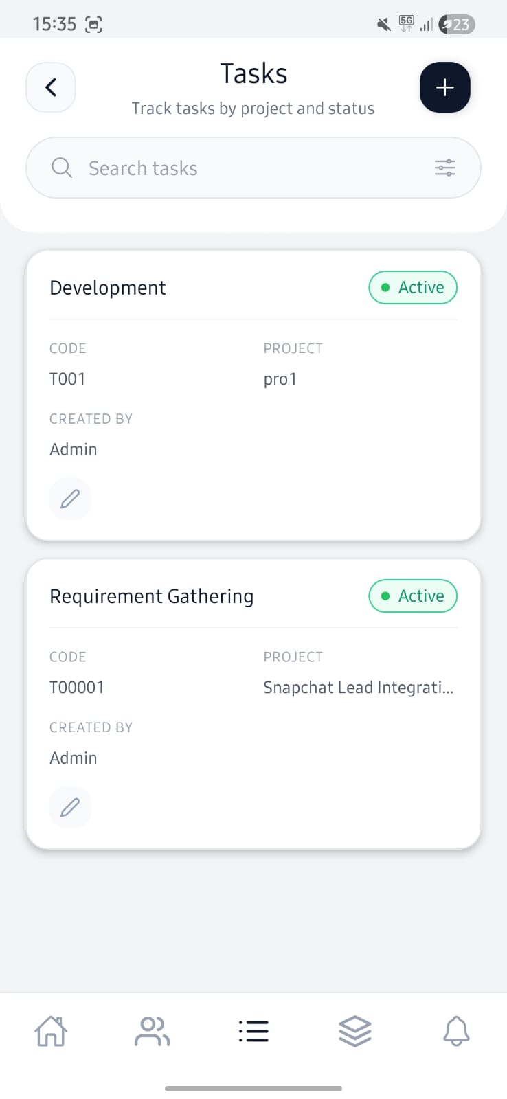
Task: Type in the Search tasks field
Action: pyautogui.click(x=247, y=168)
